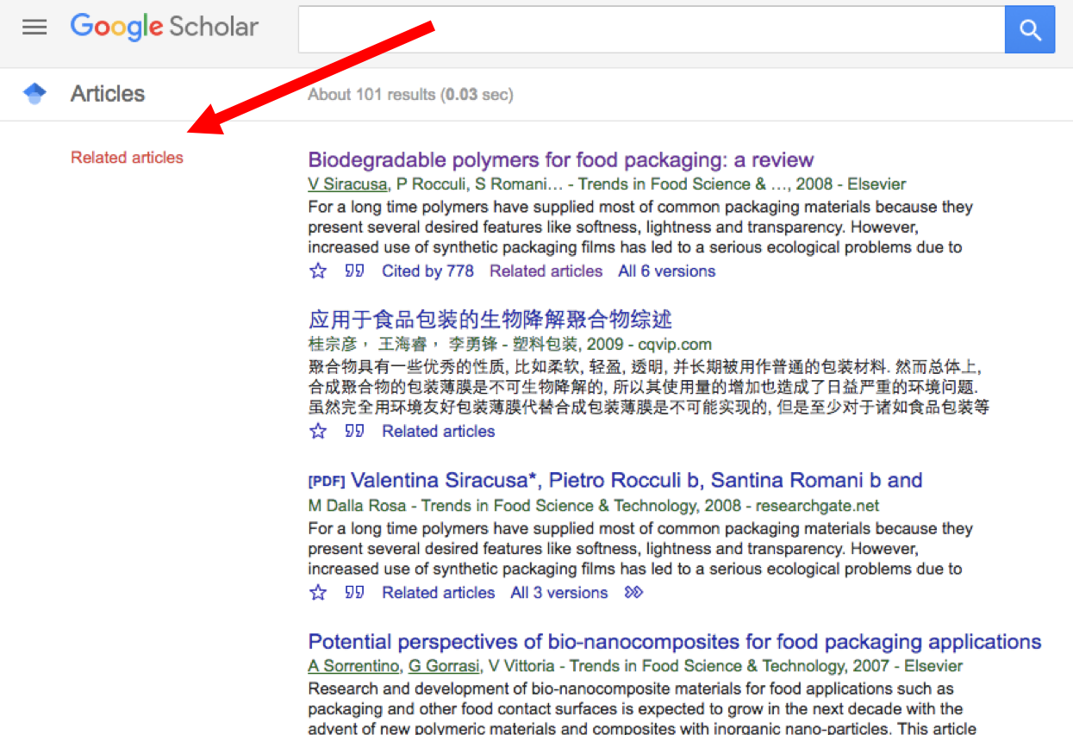Star the Chinese-titled cqvip.com article
Image resolution: width=1073 pixels, height=735 pixels.
[318, 432]
